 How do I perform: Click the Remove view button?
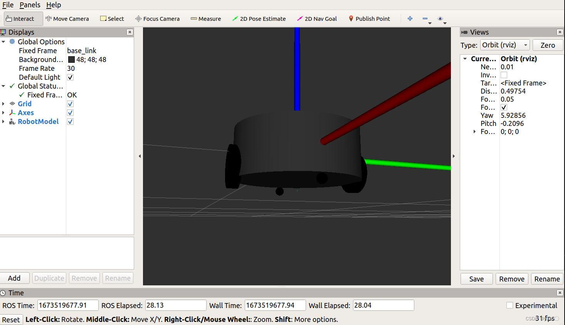point(512,279)
